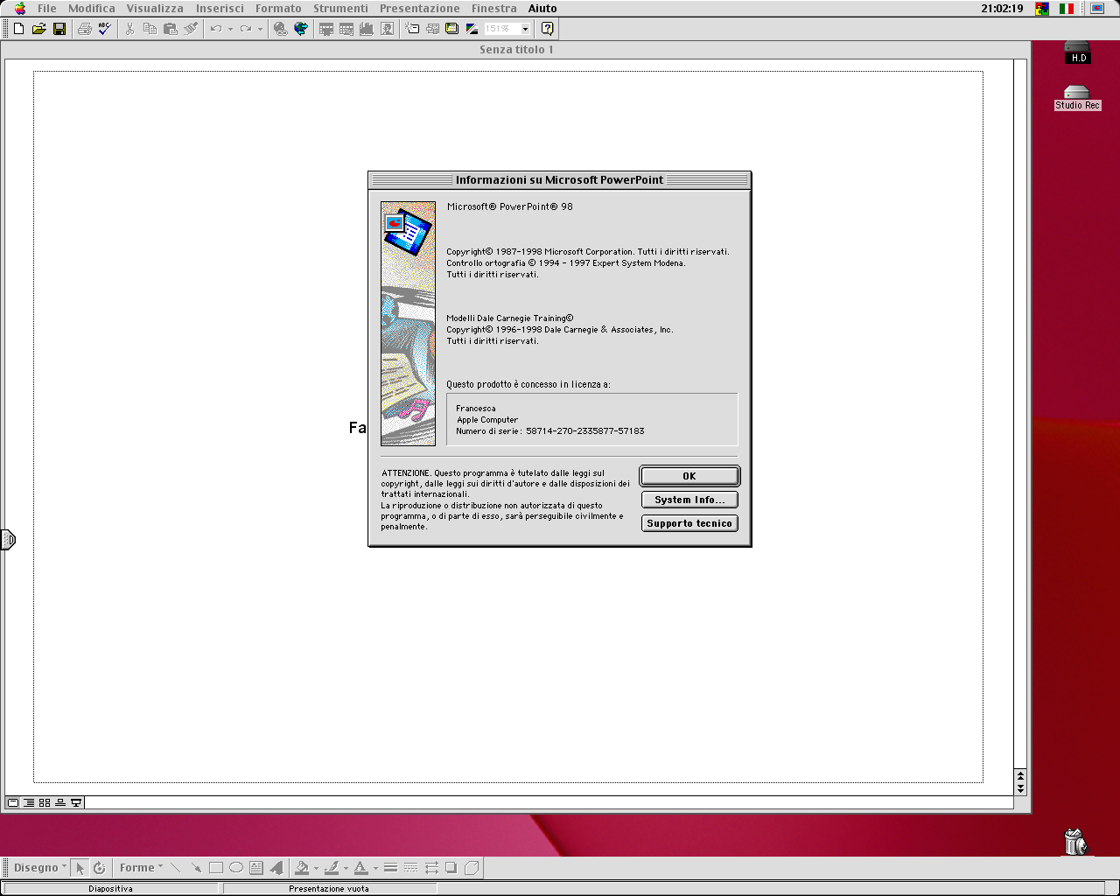This screenshot has width=1120, height=896.
Task: Open the Presentazione menu
Action: pyautogui.click(x=420, y=8)
